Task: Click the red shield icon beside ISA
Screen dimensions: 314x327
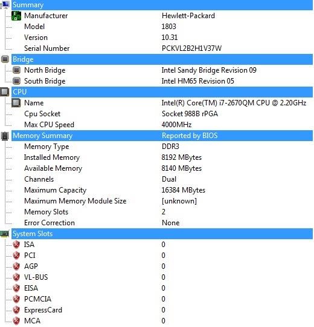Action: tap(16, 245)
